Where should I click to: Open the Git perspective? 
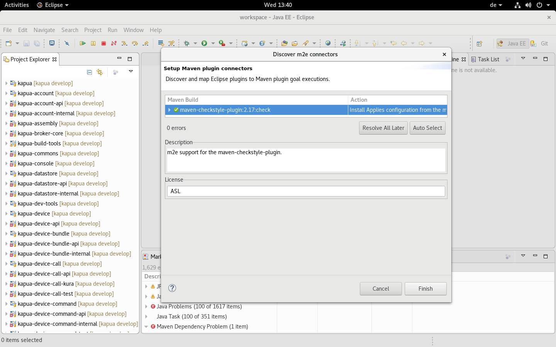(541, 43)
